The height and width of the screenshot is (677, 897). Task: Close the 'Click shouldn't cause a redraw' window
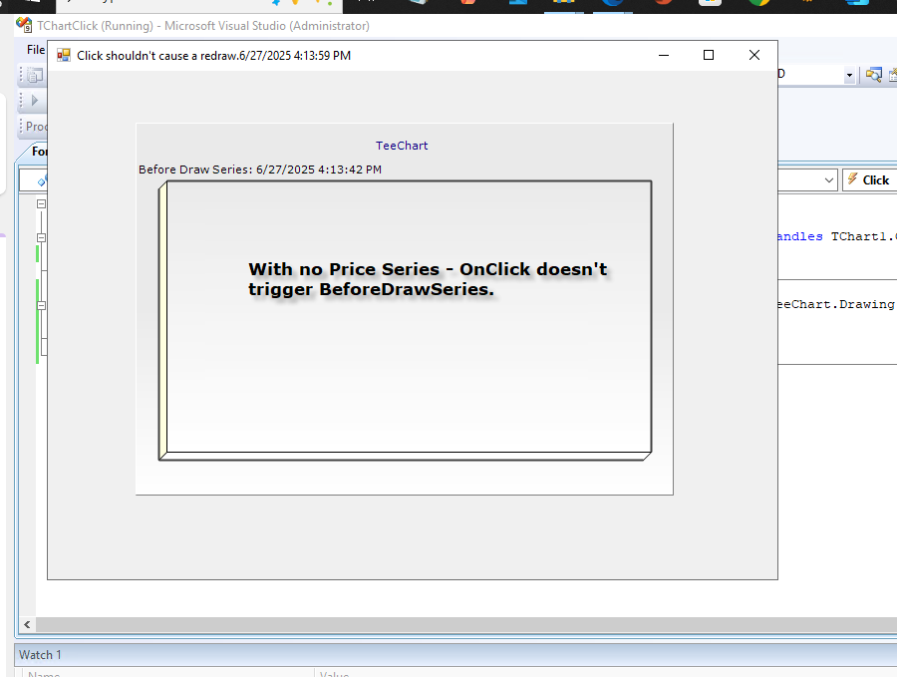tap(754, 55)
